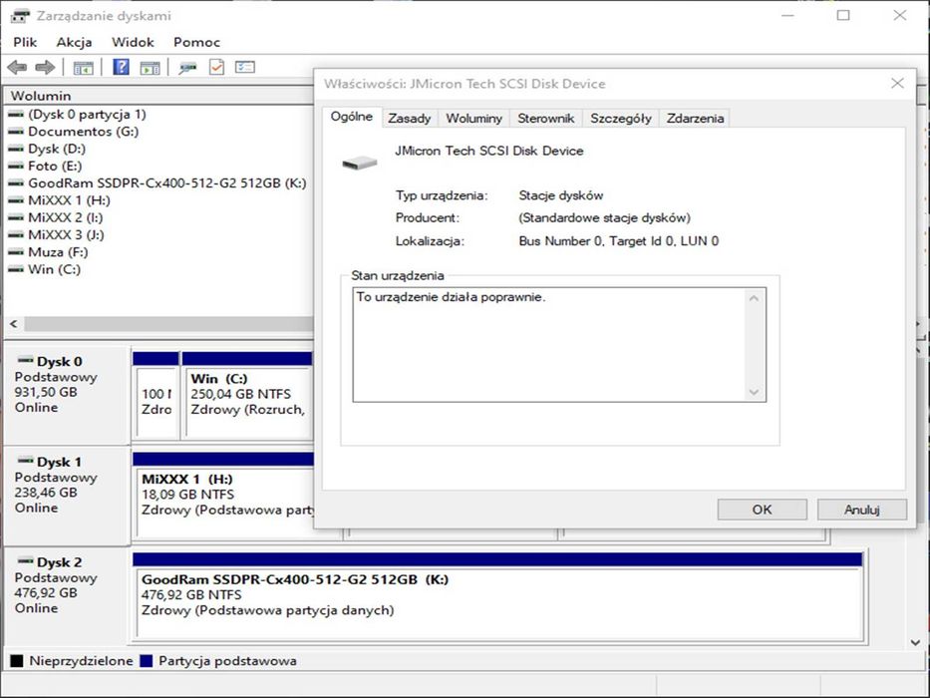Click the Forward arrow toolbar icon
The width and height of the screenshot is (930, 698).
click(x=45, y=68)
